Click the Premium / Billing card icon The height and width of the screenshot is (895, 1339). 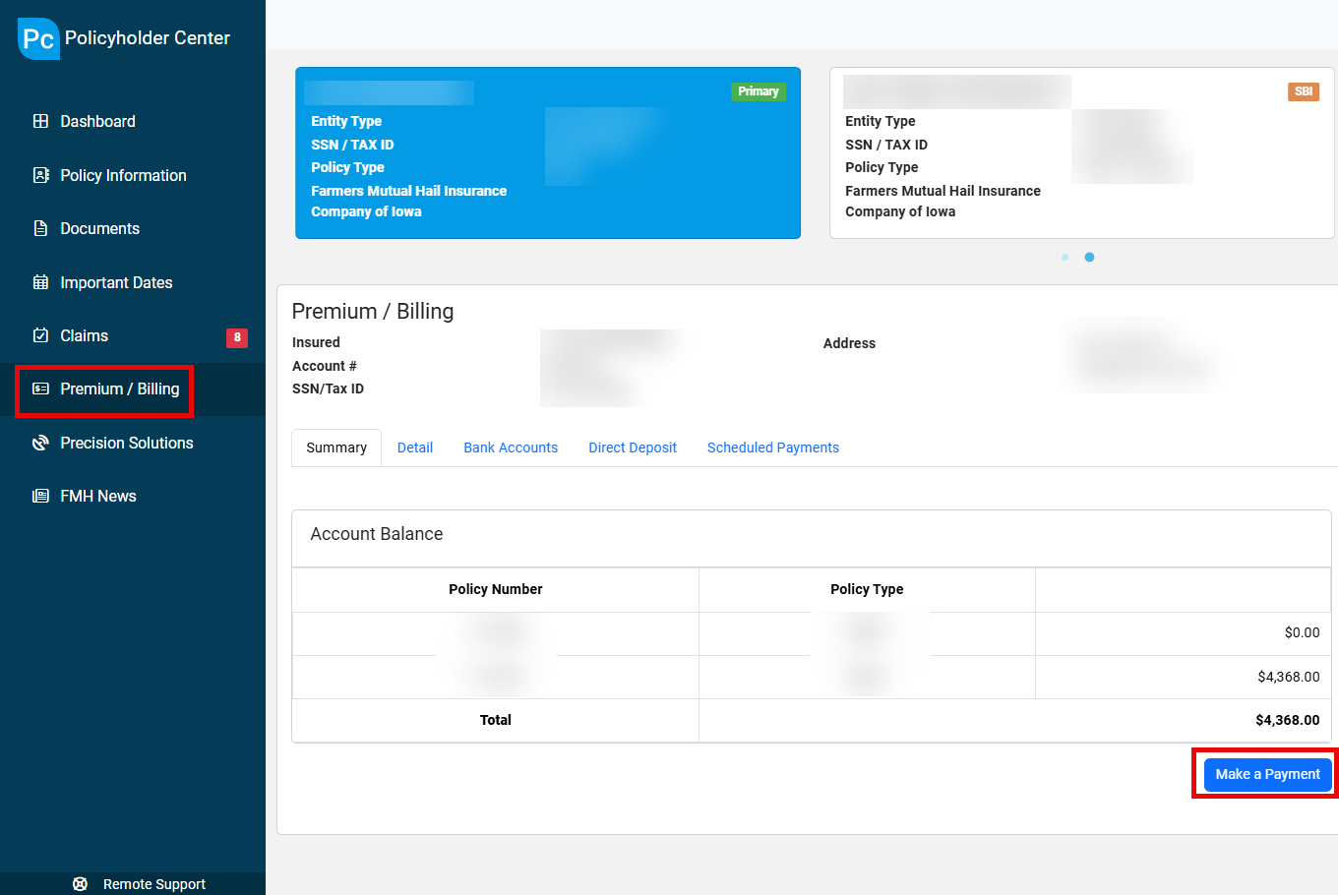40,389
